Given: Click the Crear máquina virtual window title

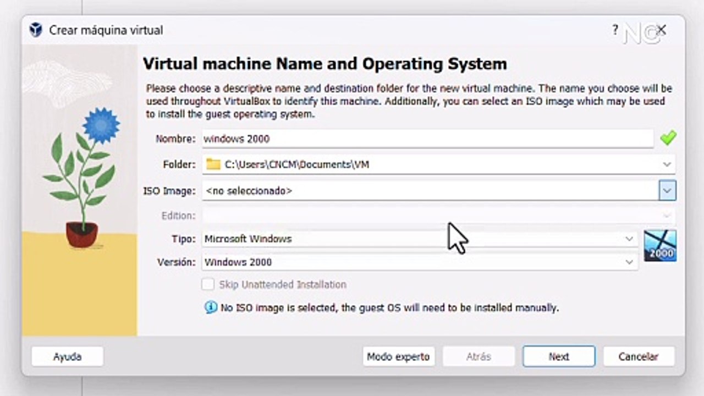Looking at the screenshot, I should 106,30.
